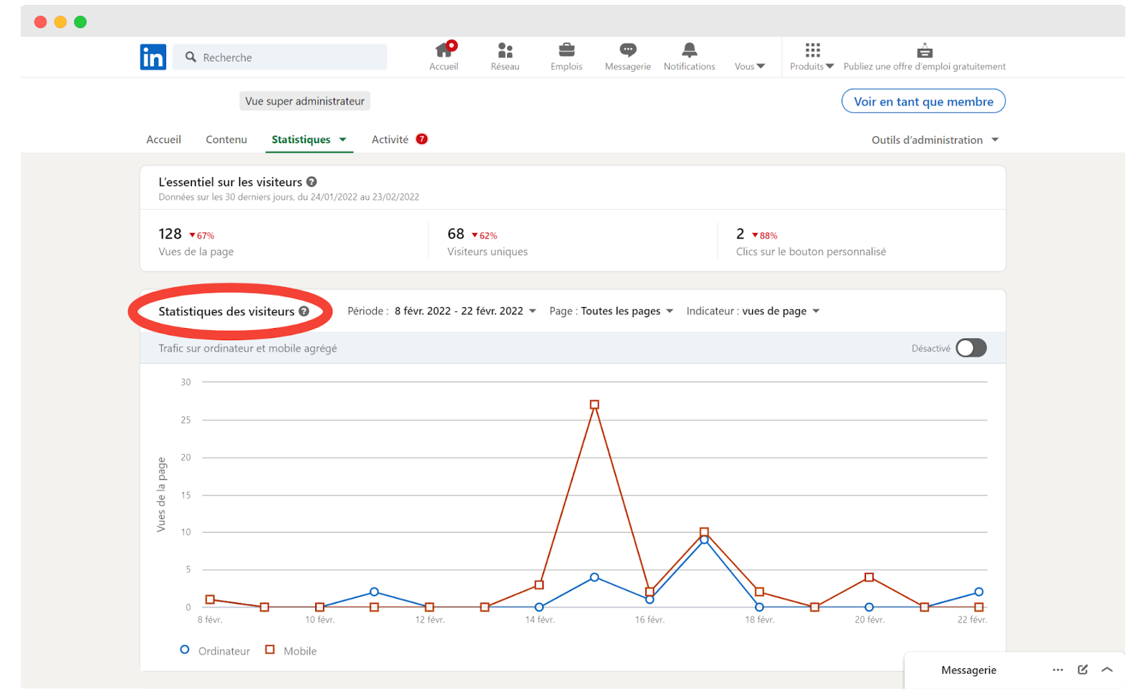Switch to the Contenu tab
Viewport: 1146px width, 694px height.
click(x=226, y=139)
